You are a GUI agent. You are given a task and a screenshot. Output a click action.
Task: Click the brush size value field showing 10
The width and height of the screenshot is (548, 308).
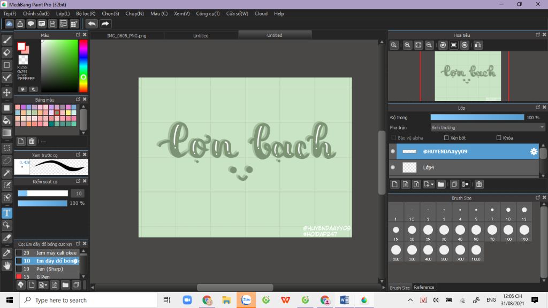click(x=78, y=193)
